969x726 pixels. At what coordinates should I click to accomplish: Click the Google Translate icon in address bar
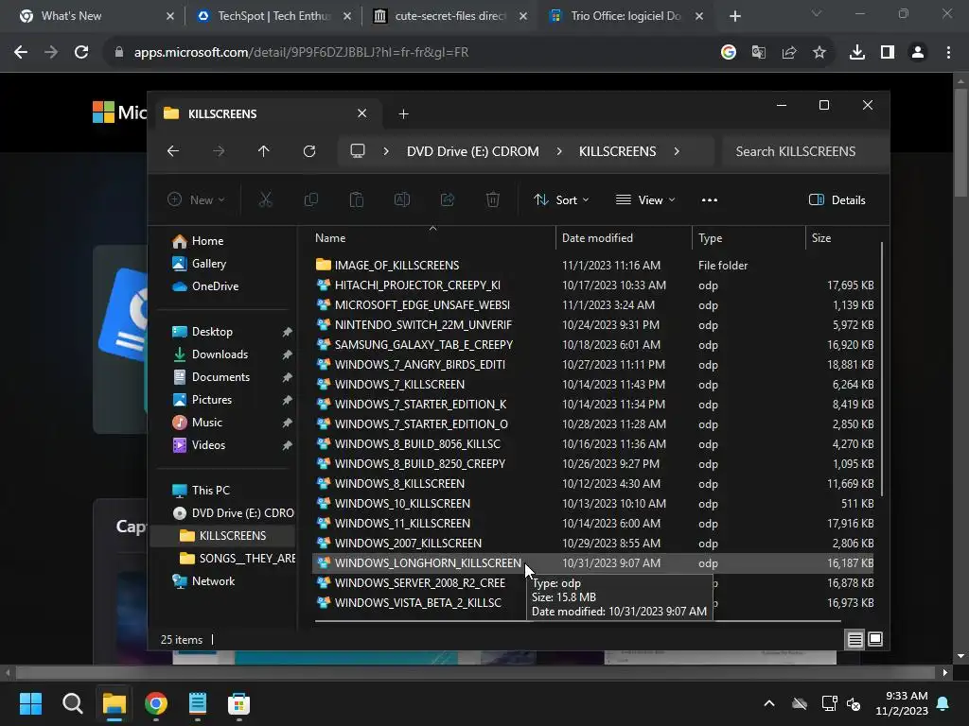[758, 53]
